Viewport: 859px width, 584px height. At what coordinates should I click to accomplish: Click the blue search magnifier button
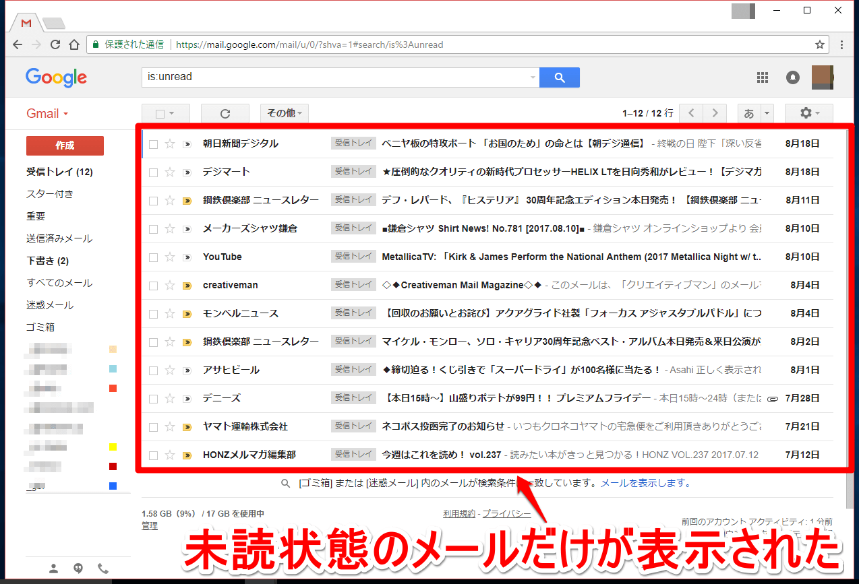pyautogui.click(x=560, y=77)
